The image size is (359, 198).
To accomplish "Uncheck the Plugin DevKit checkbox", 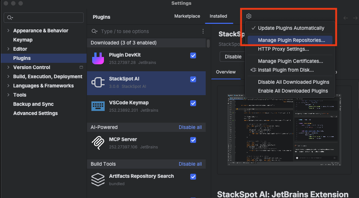I will point(193,55).
